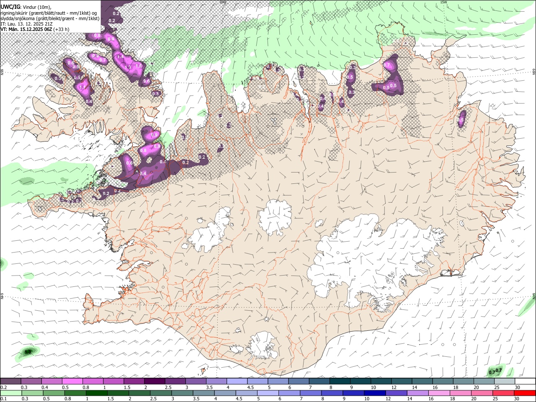The height and width of the screenshot is (402, 536).
Task: Click snow legend swatch between 3.5 and 4
Action: [216, 381]
